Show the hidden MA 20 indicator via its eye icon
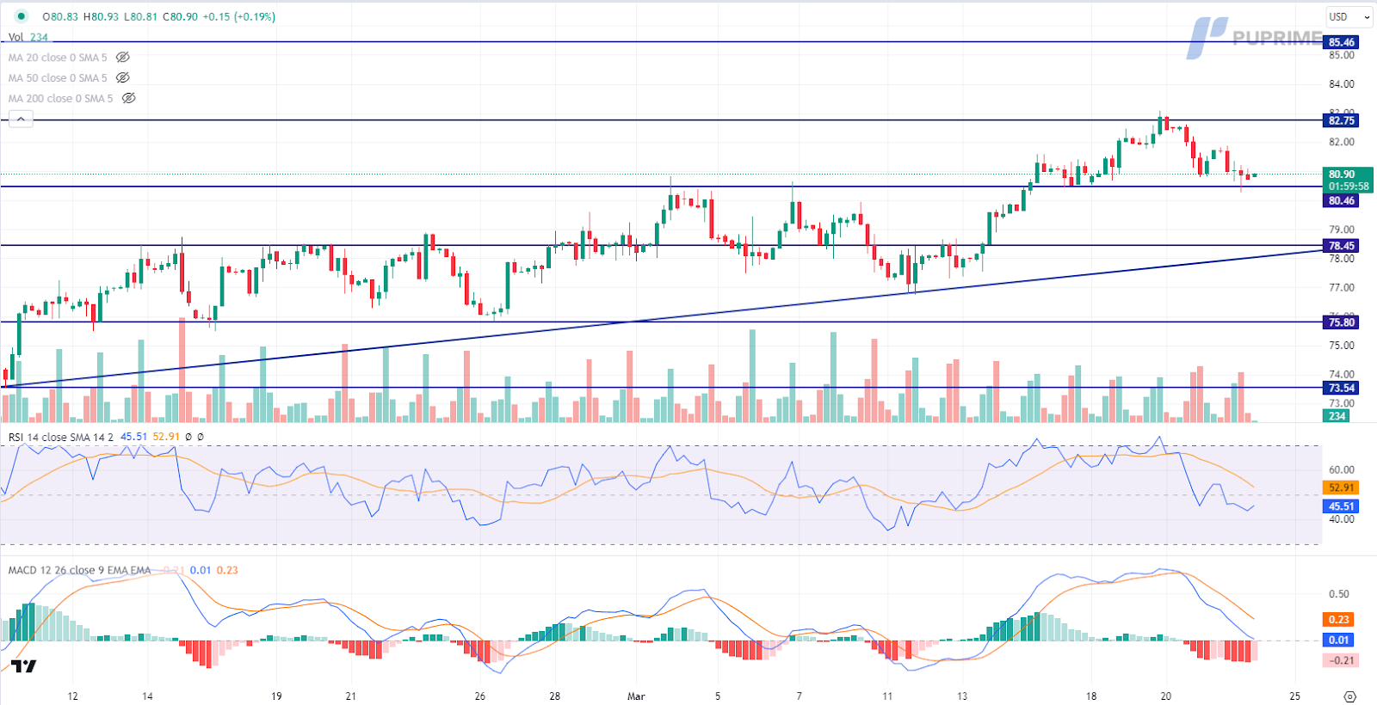1377x705 pixels. (x=123, y=58)
